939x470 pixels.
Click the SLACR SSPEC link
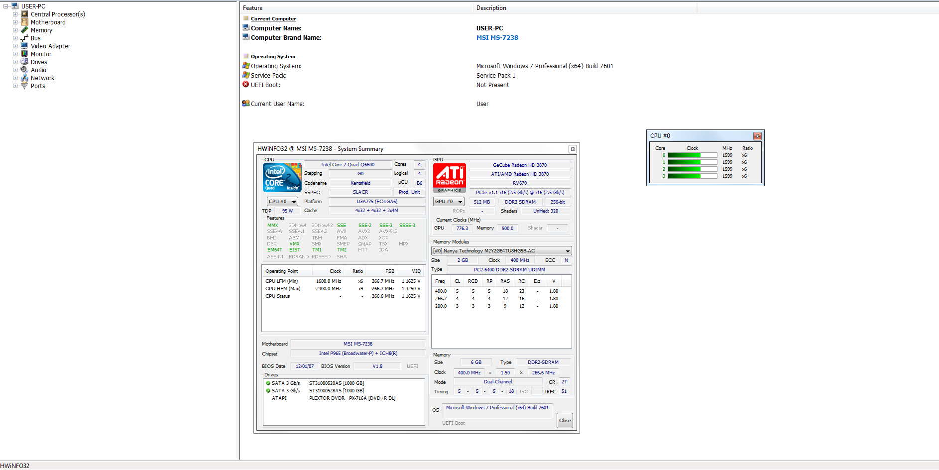click(x=360, y=192)
